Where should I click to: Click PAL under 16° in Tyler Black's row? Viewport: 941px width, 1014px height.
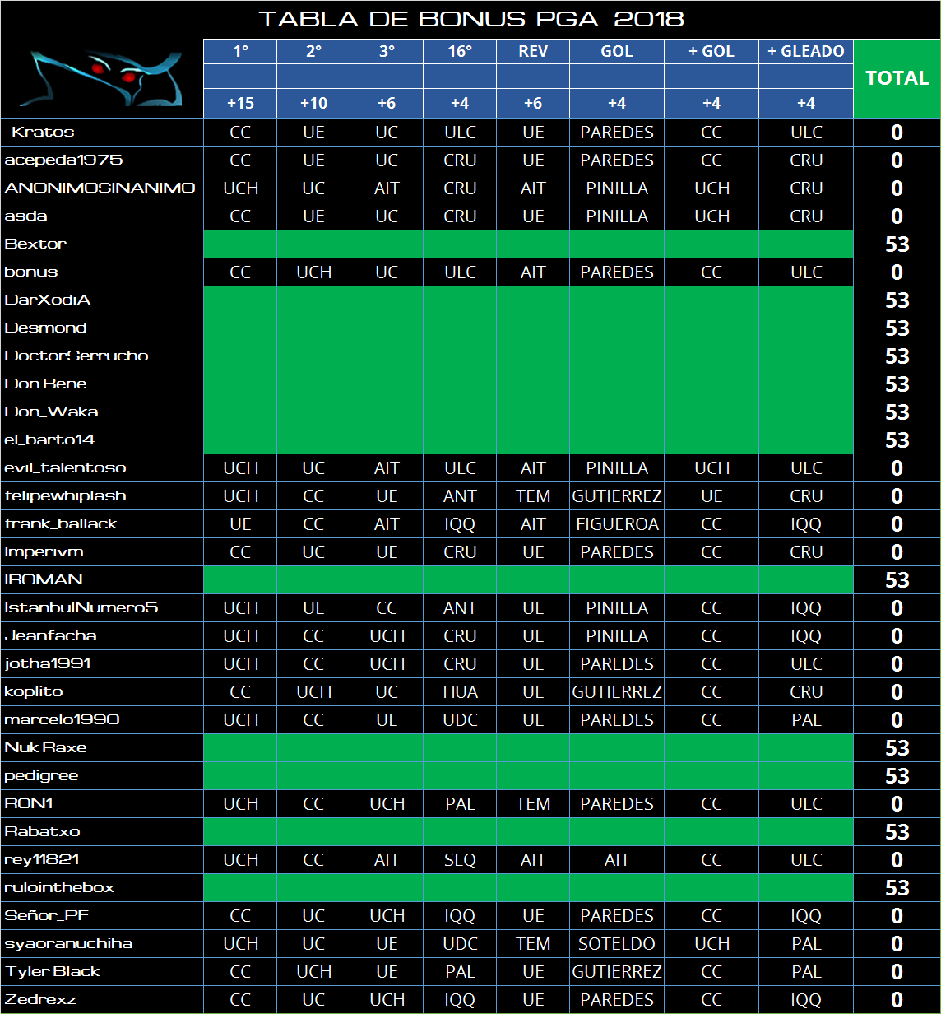[x=460, y=972]
